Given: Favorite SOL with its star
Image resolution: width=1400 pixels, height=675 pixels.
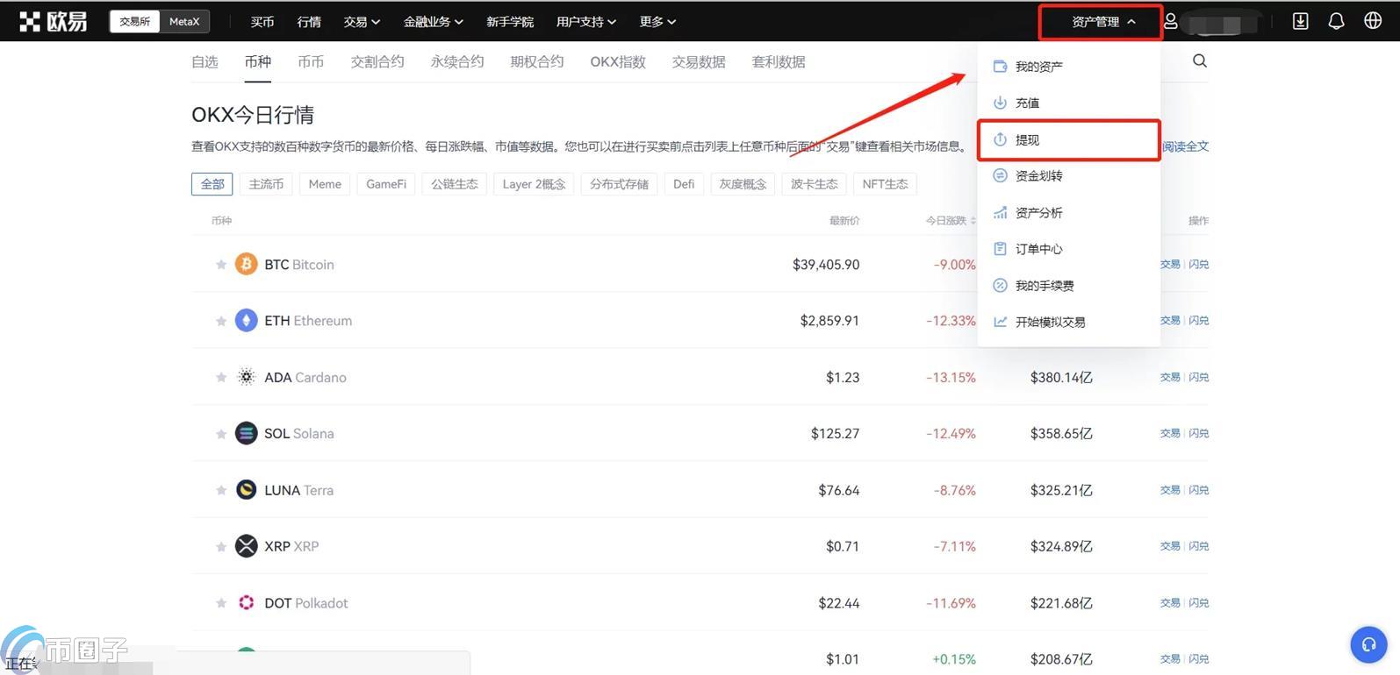Looking at the screenshot, I should coord(221,433).
